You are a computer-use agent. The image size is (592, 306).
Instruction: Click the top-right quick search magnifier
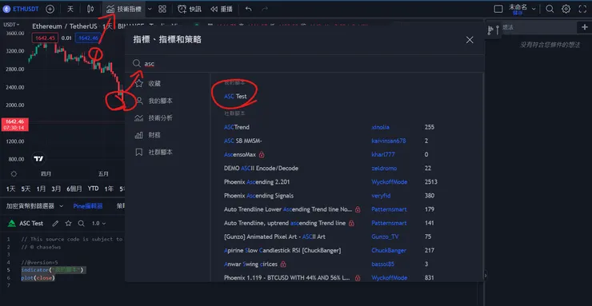(550, 9)
